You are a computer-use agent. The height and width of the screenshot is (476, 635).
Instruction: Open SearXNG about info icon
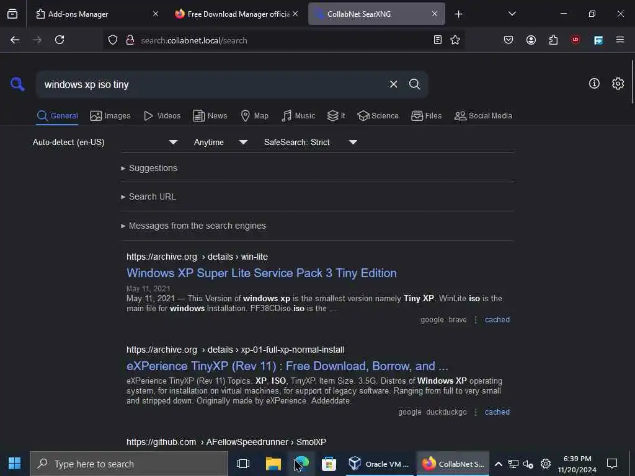point(594,84)
